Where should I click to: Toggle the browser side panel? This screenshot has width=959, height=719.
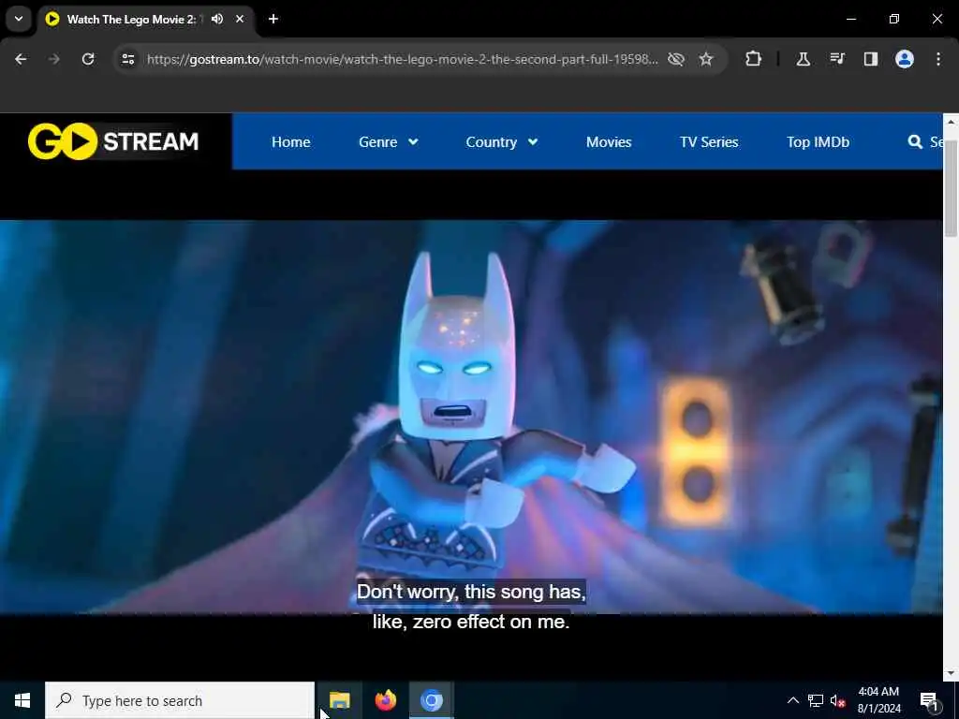coord(870,59)
